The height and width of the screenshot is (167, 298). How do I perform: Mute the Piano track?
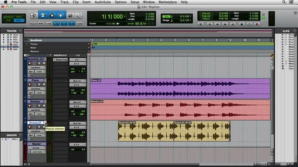click(44, 84)
